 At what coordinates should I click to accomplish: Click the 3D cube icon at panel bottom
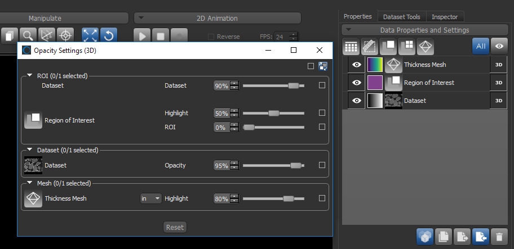pyautogui.click(x=425, y=237)
